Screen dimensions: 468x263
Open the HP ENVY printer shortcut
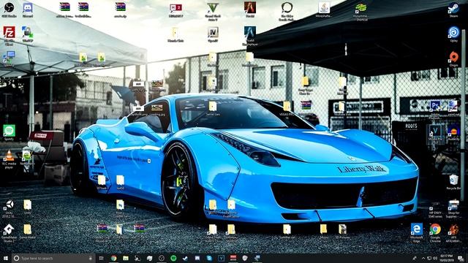(435, 210)
